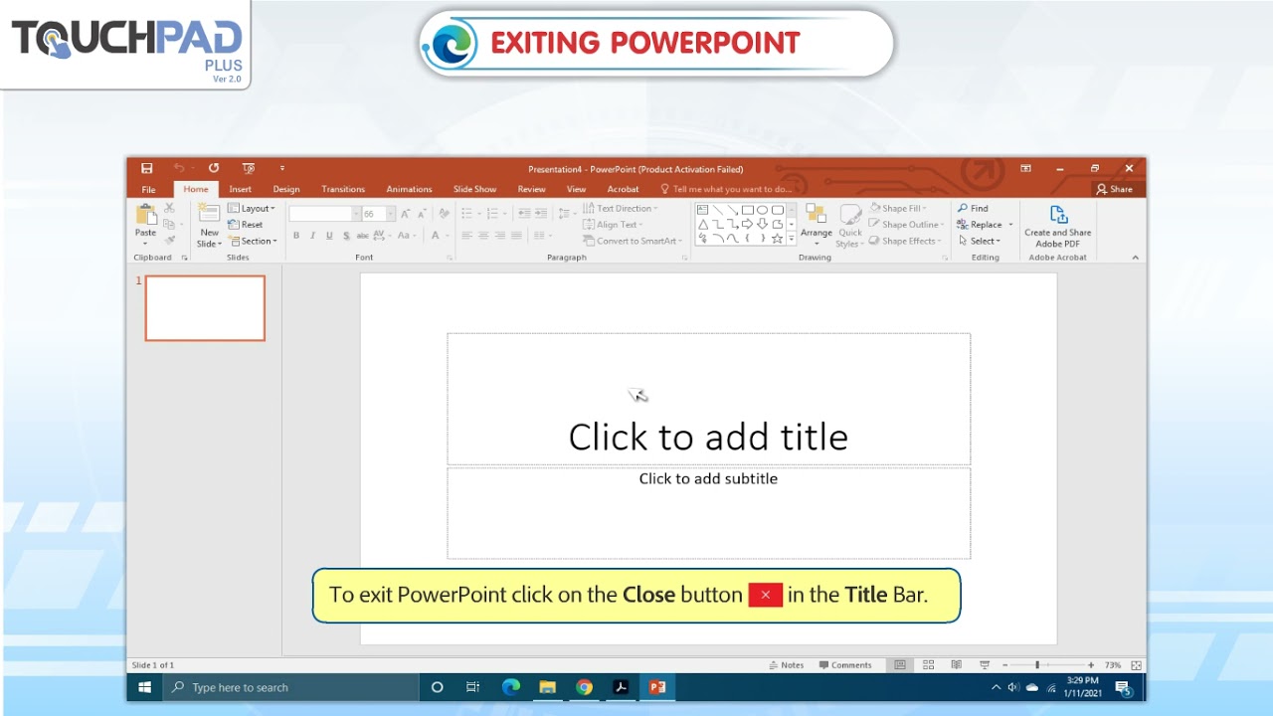Screen dimensions: 1273x716
Task: Switch to the Transitions tab
Action: pyautogui.click(x=343, y=189)
